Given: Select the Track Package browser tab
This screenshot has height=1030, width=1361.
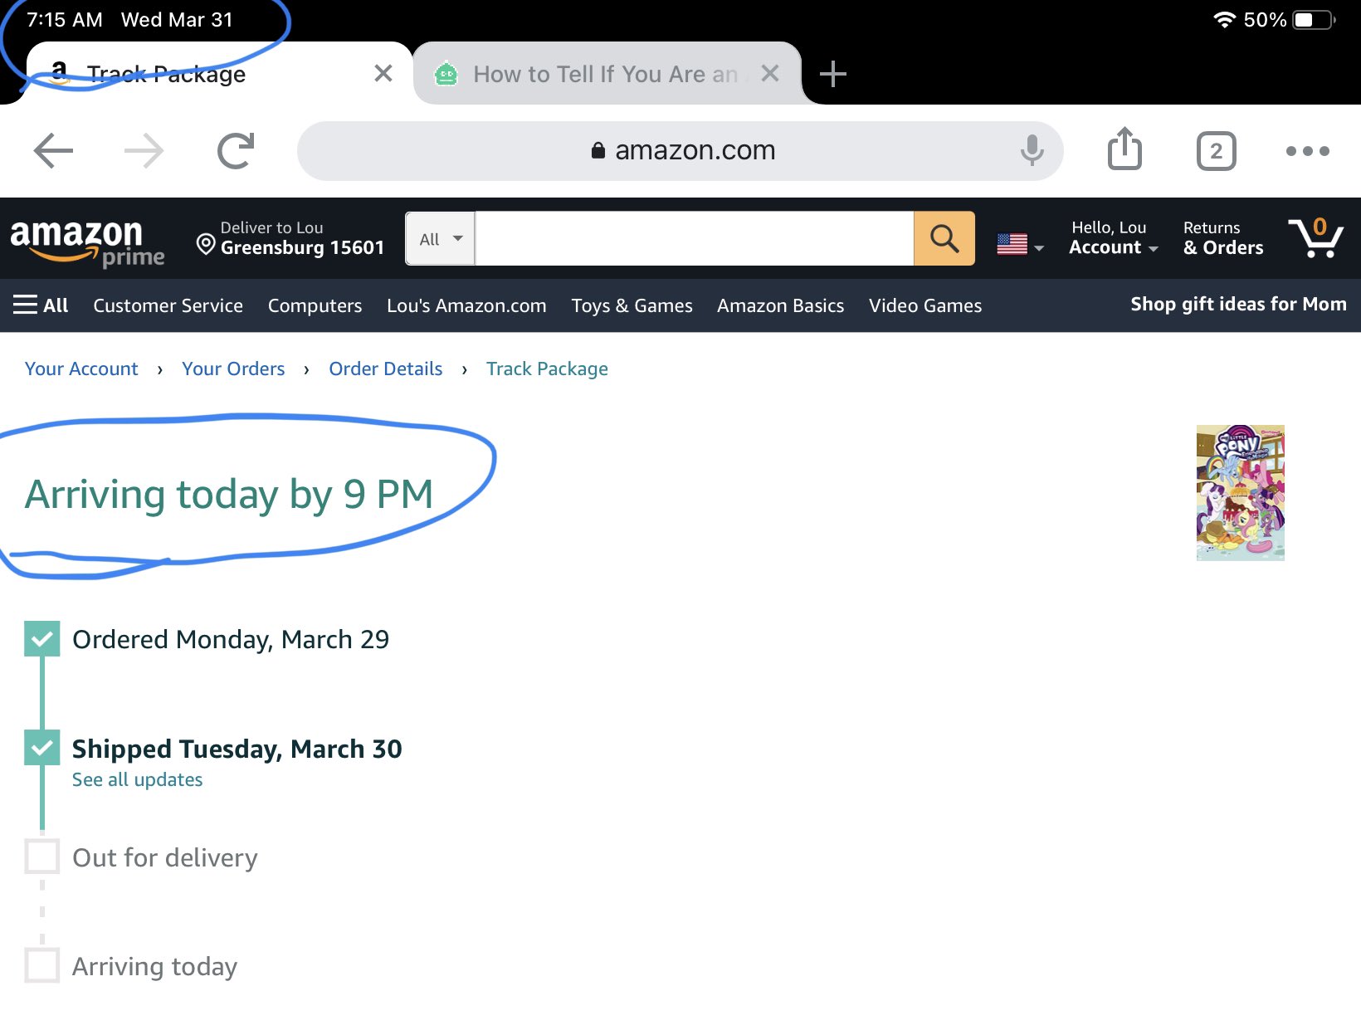Looking at the screenshot, I should 220,74.
